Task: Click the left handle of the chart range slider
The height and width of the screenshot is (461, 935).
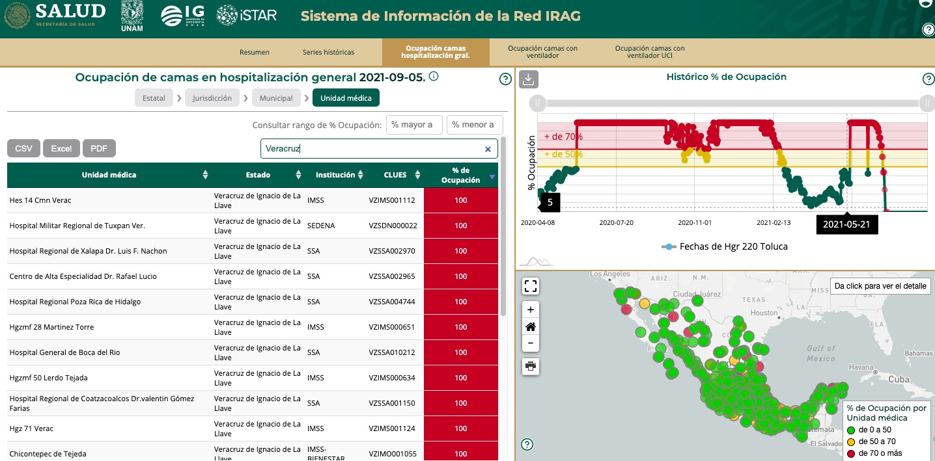Action: (537, 103)
